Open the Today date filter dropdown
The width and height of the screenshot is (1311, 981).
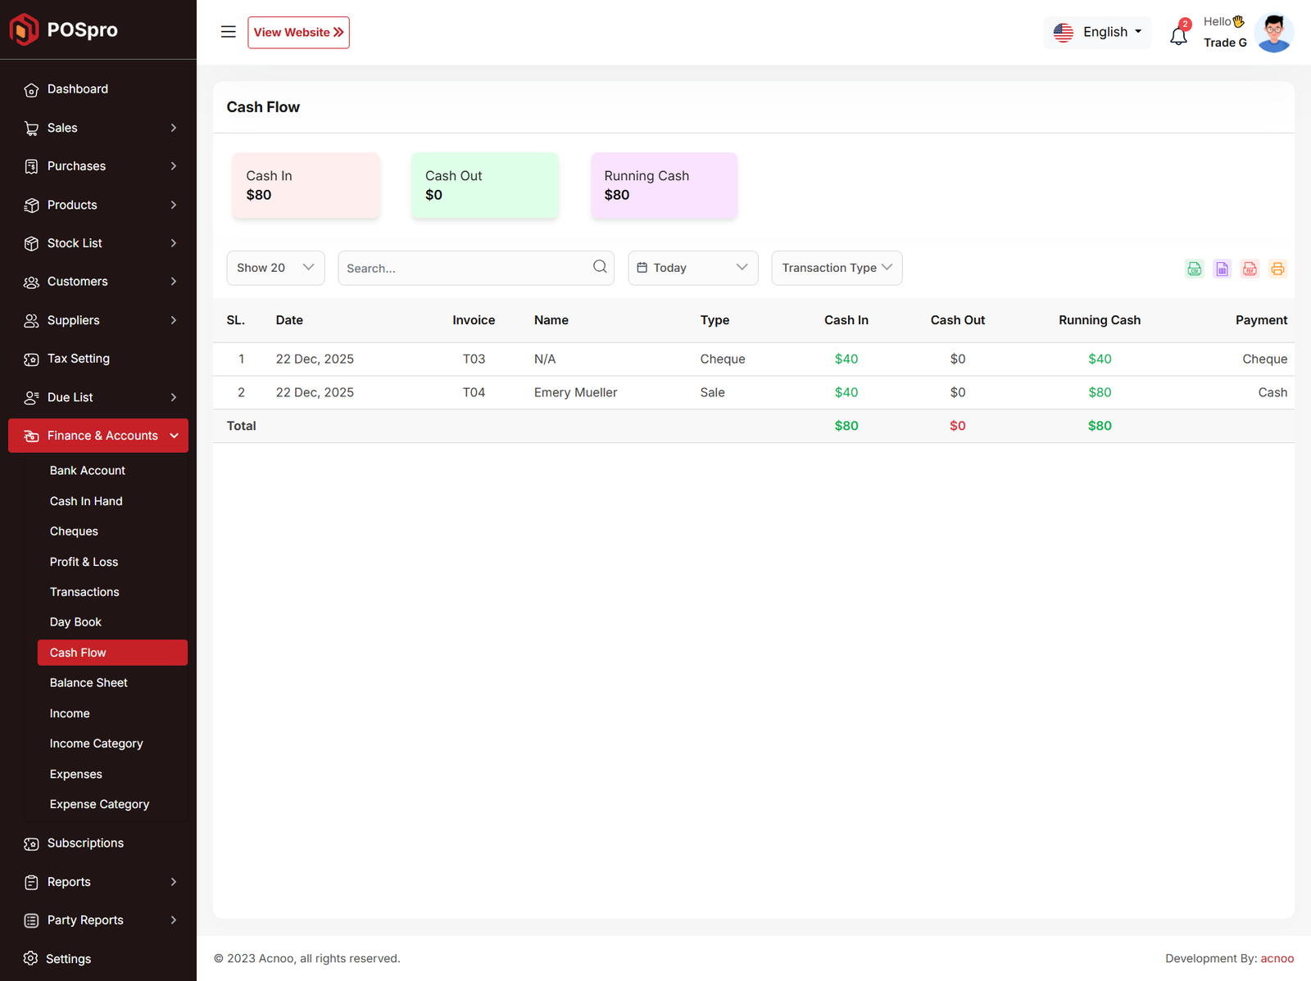click(x=692, y=268)
